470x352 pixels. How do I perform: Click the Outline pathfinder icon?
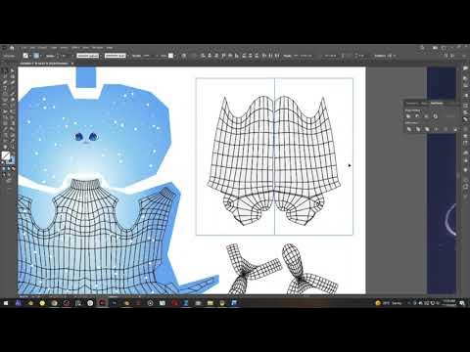click(x=446, y=129)
